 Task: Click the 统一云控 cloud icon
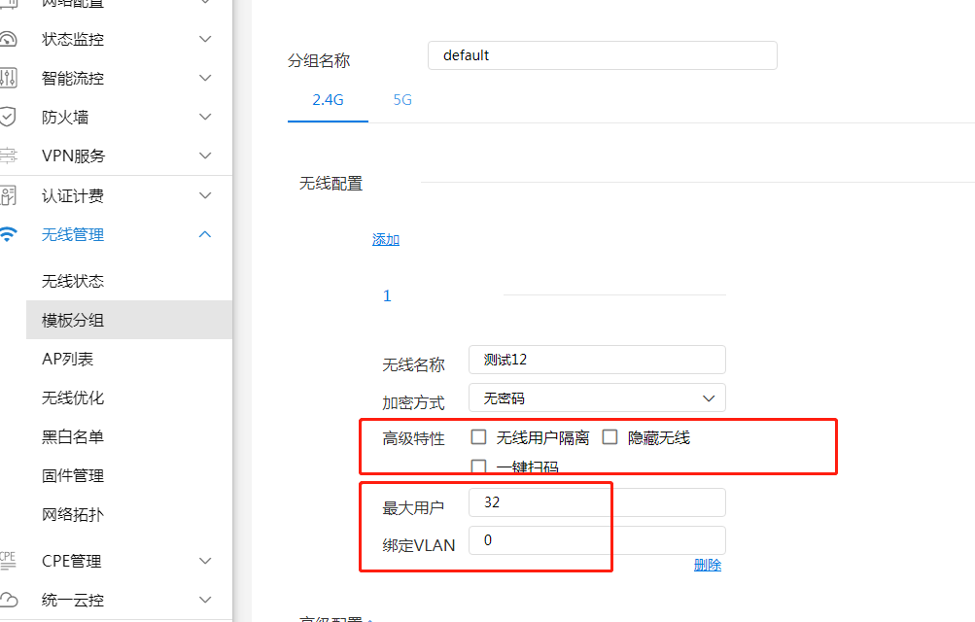8,600
